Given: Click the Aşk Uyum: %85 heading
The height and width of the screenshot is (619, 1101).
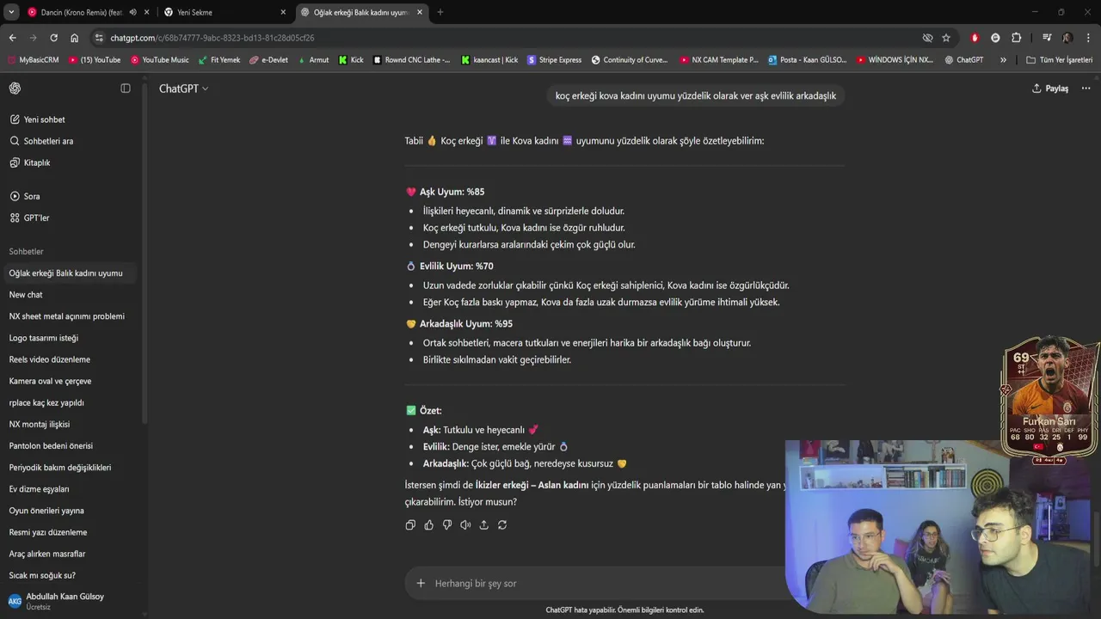Looking at the screenshot, I should [452, 192].
